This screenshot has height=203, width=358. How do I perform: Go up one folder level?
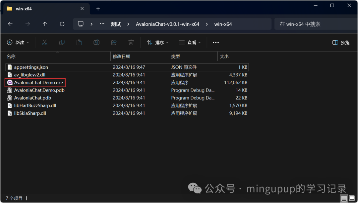(x=45, y=24)
